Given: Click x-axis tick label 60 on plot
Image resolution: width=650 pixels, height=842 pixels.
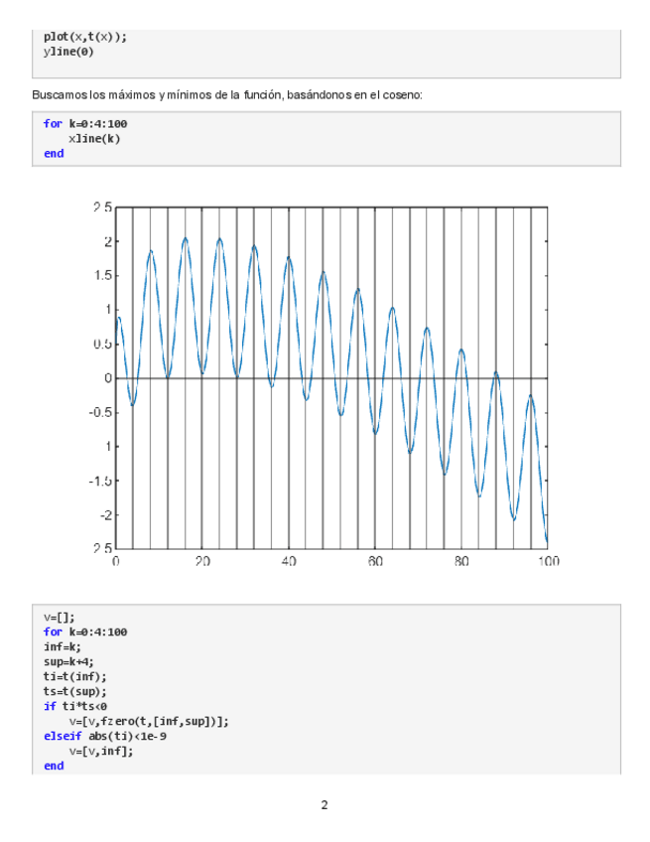Looking at the screenshot, I should pos(375,561).
